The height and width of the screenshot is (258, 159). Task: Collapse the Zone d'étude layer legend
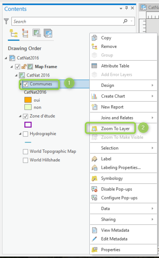20,116
